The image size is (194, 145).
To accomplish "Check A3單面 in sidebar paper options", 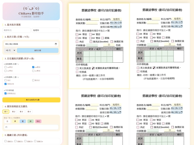I will [x=5, y=71].
